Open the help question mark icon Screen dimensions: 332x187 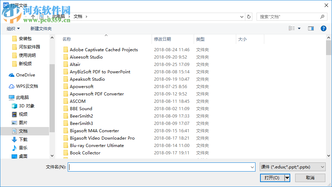[323, 28]
